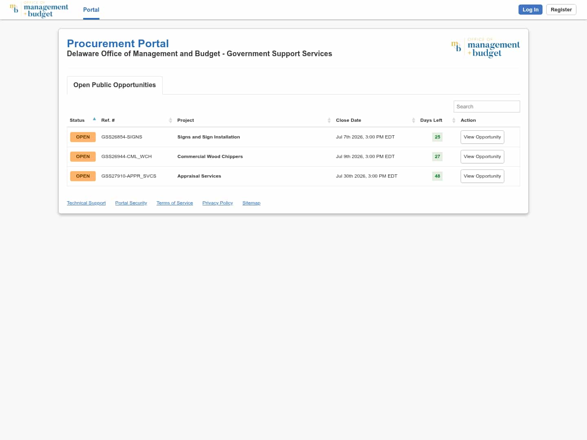Image resolution: width=587 pixels, height=440 pixels.
Task: Open the Technical Support link
Action: (x=86, y=203)
